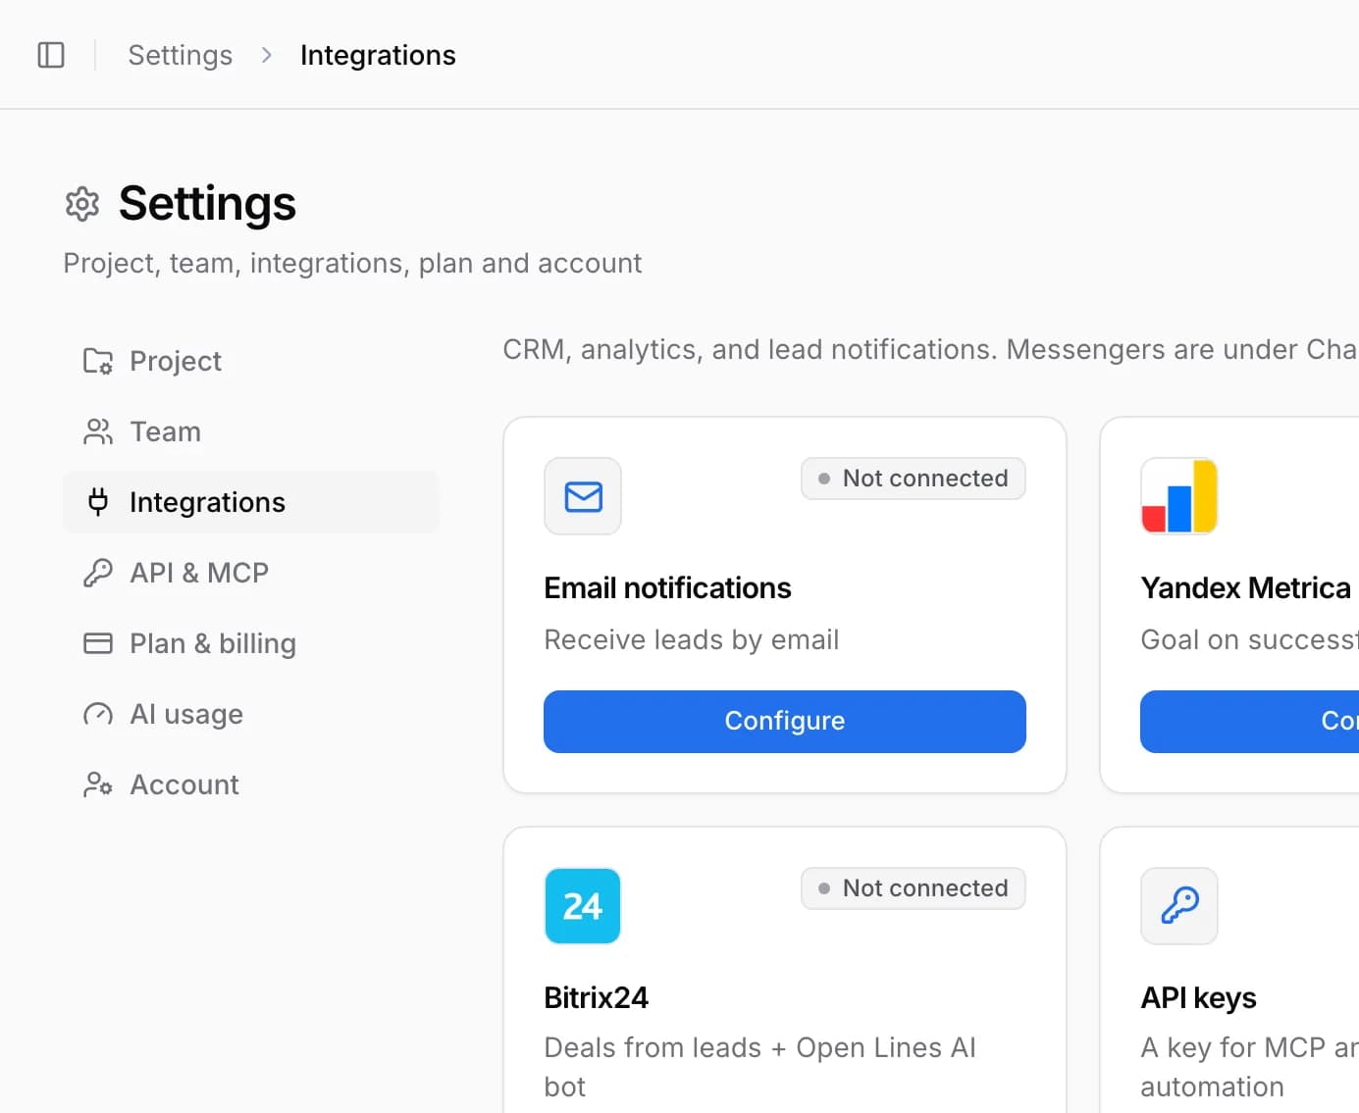Click the Settings page heading
The height and width of the screenshot is (1113, 1359).
[207, 204]
